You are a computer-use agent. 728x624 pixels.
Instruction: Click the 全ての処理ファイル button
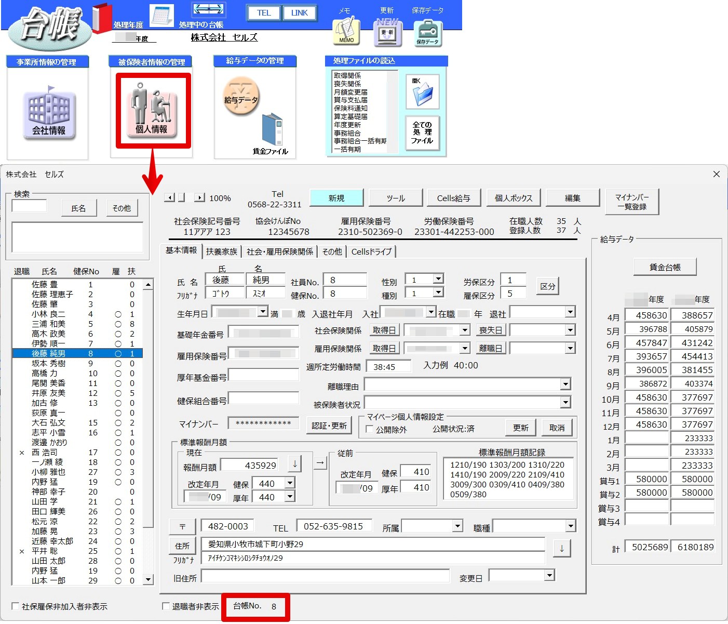tap(422, 132)
